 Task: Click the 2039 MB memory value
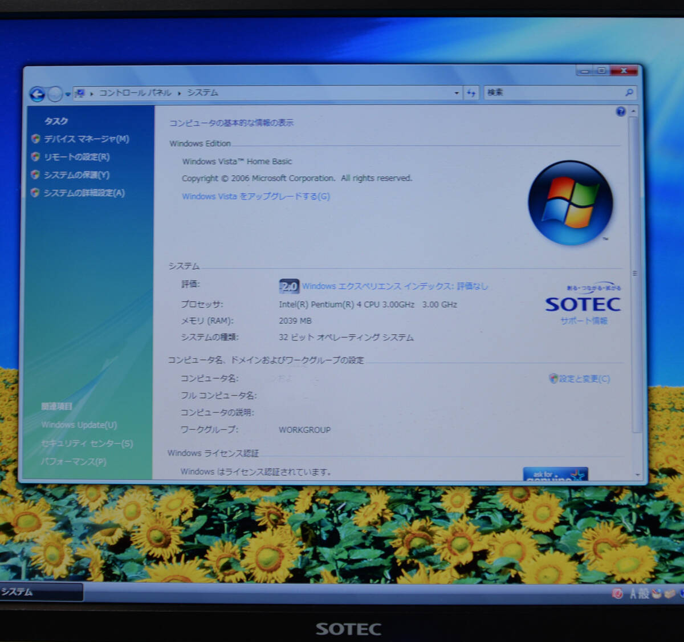pyautogui.click(x=295, y=321)
